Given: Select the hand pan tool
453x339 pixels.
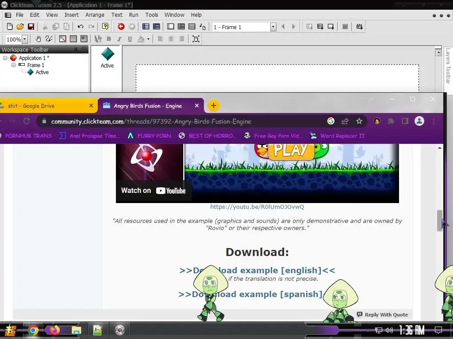Looking at the screenshot, I should (38, 39).
